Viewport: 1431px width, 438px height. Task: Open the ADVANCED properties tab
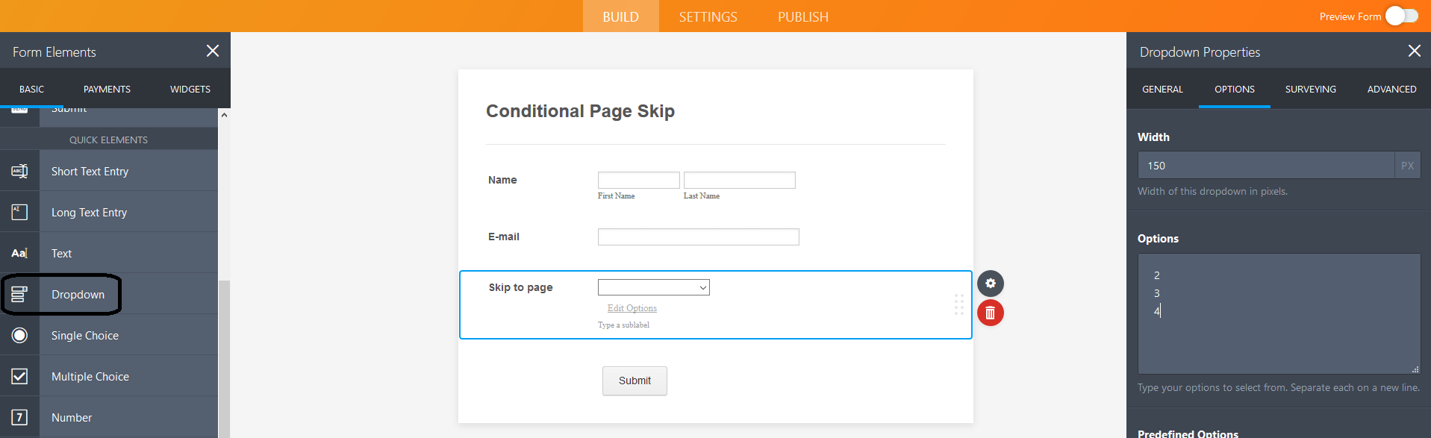click(1391, 90)
